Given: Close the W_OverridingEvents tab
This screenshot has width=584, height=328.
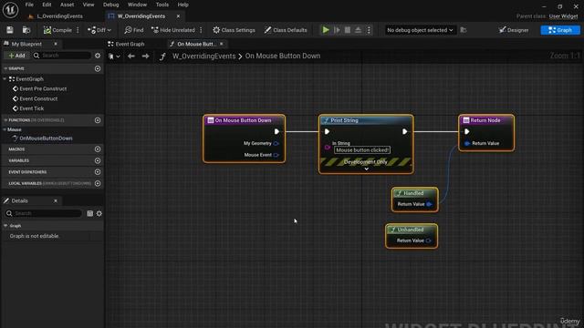Looking at the screenshot, I should click(x=178, y=16).
